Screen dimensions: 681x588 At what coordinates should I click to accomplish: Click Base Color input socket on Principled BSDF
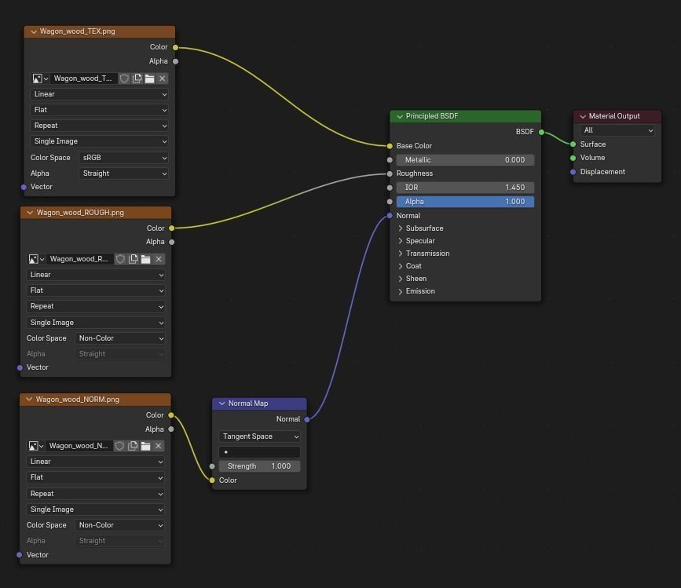tap(390, 146)
